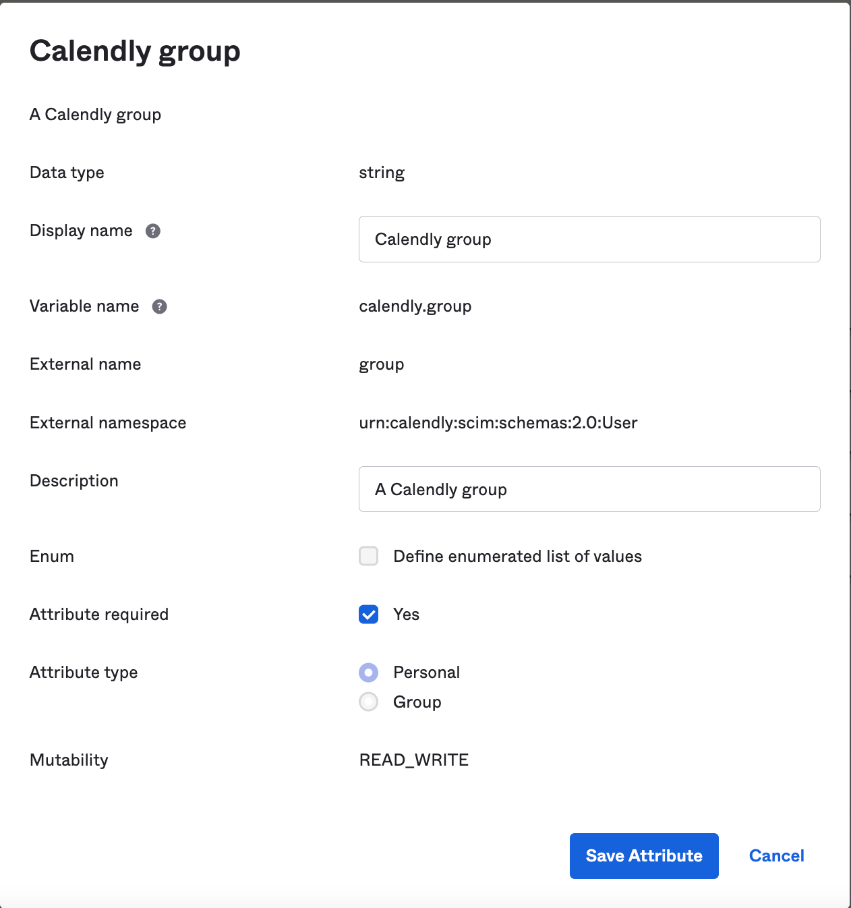
Task: Select the Group attribute type radio button
Action: [x=368, y=702]
